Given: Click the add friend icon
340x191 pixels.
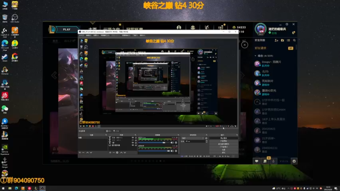Looking at the screenshot, I should tap(276, 40).
